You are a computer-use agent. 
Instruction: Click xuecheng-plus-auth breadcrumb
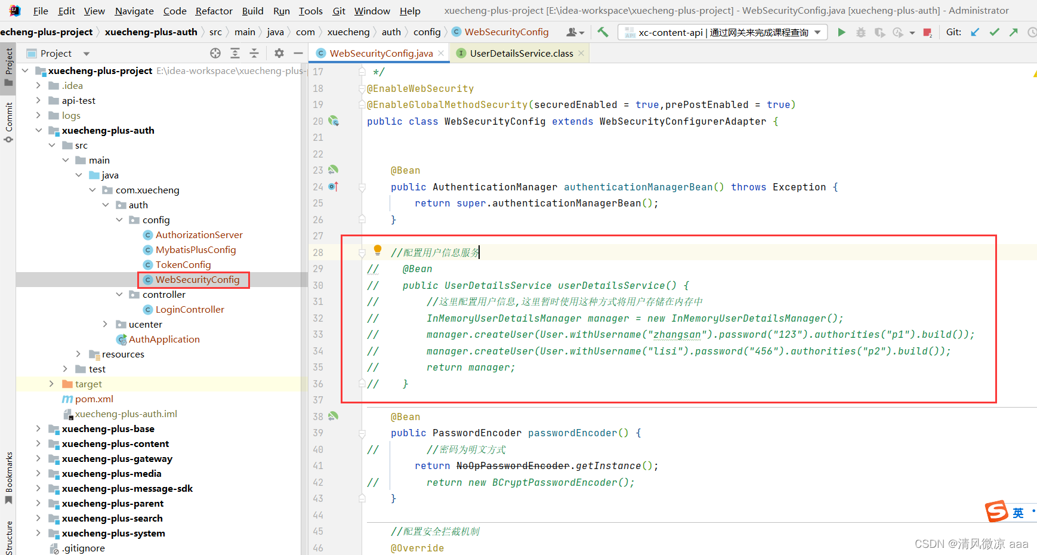click(151, 32)
